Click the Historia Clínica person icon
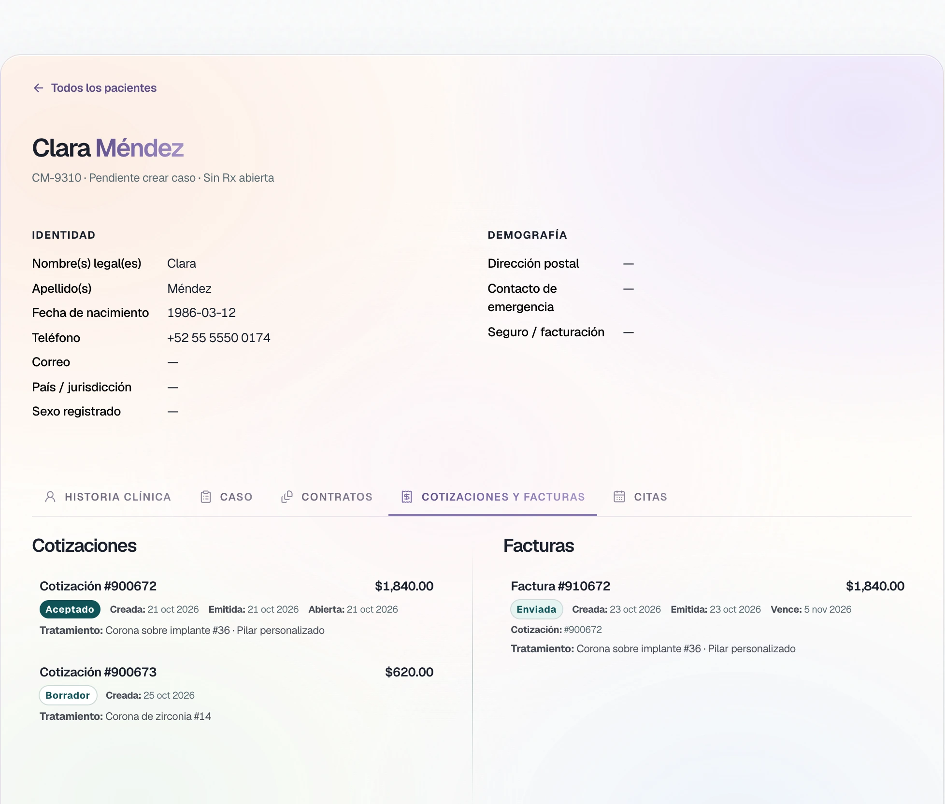The image size is (945, 804). click(x=50, y=497)
